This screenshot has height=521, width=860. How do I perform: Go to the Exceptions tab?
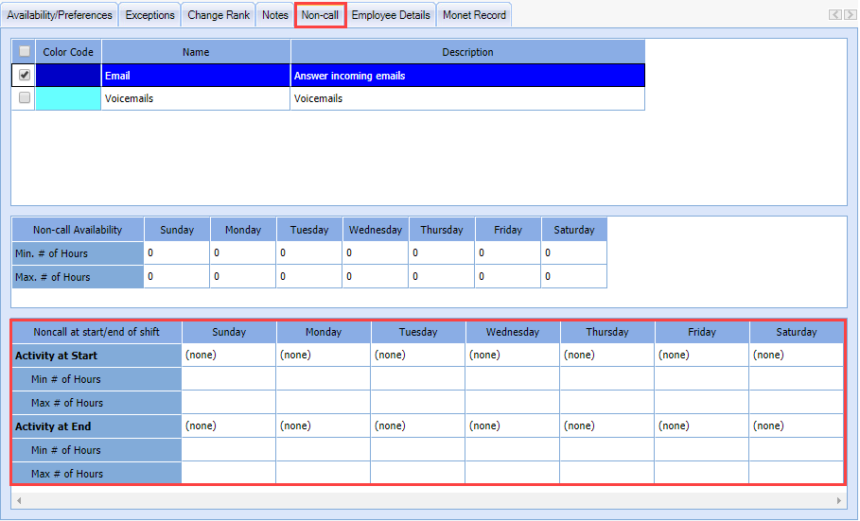pos(150,15)
